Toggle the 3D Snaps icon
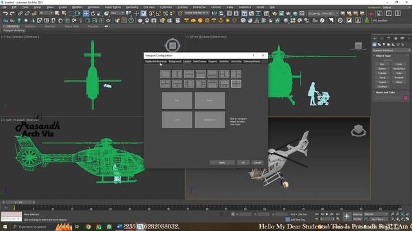This screenshot has width=412, height=231. pos(152,13)
